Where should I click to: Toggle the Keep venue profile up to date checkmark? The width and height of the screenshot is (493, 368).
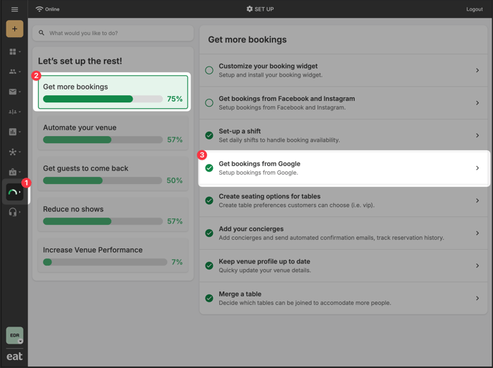pyautogui.click(x=209, y=266)
